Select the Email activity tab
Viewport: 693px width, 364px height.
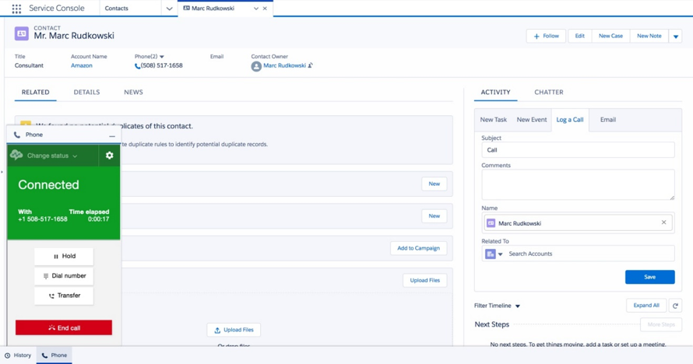[607, 120]
